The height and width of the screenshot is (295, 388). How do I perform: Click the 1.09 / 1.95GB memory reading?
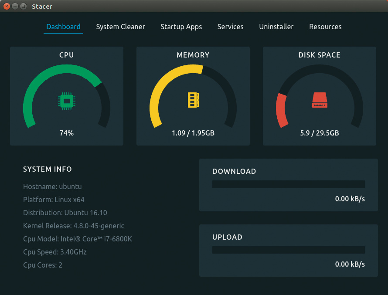pyautogui.click(x=193, y=133)
